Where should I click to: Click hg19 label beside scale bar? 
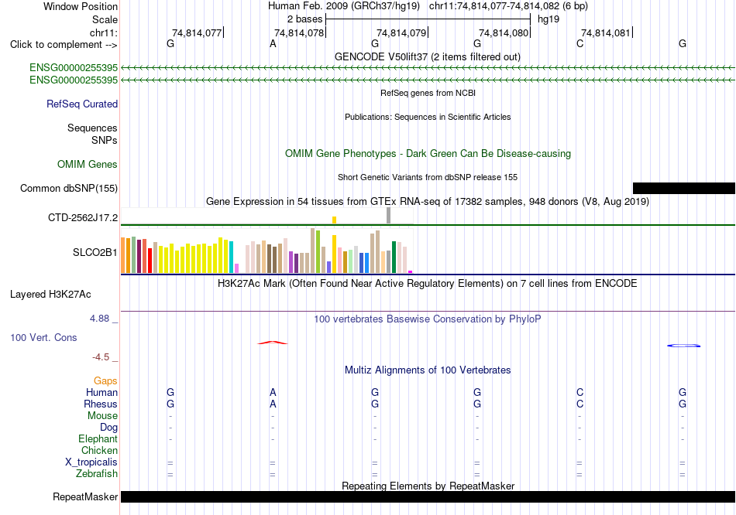coord(549,19)
